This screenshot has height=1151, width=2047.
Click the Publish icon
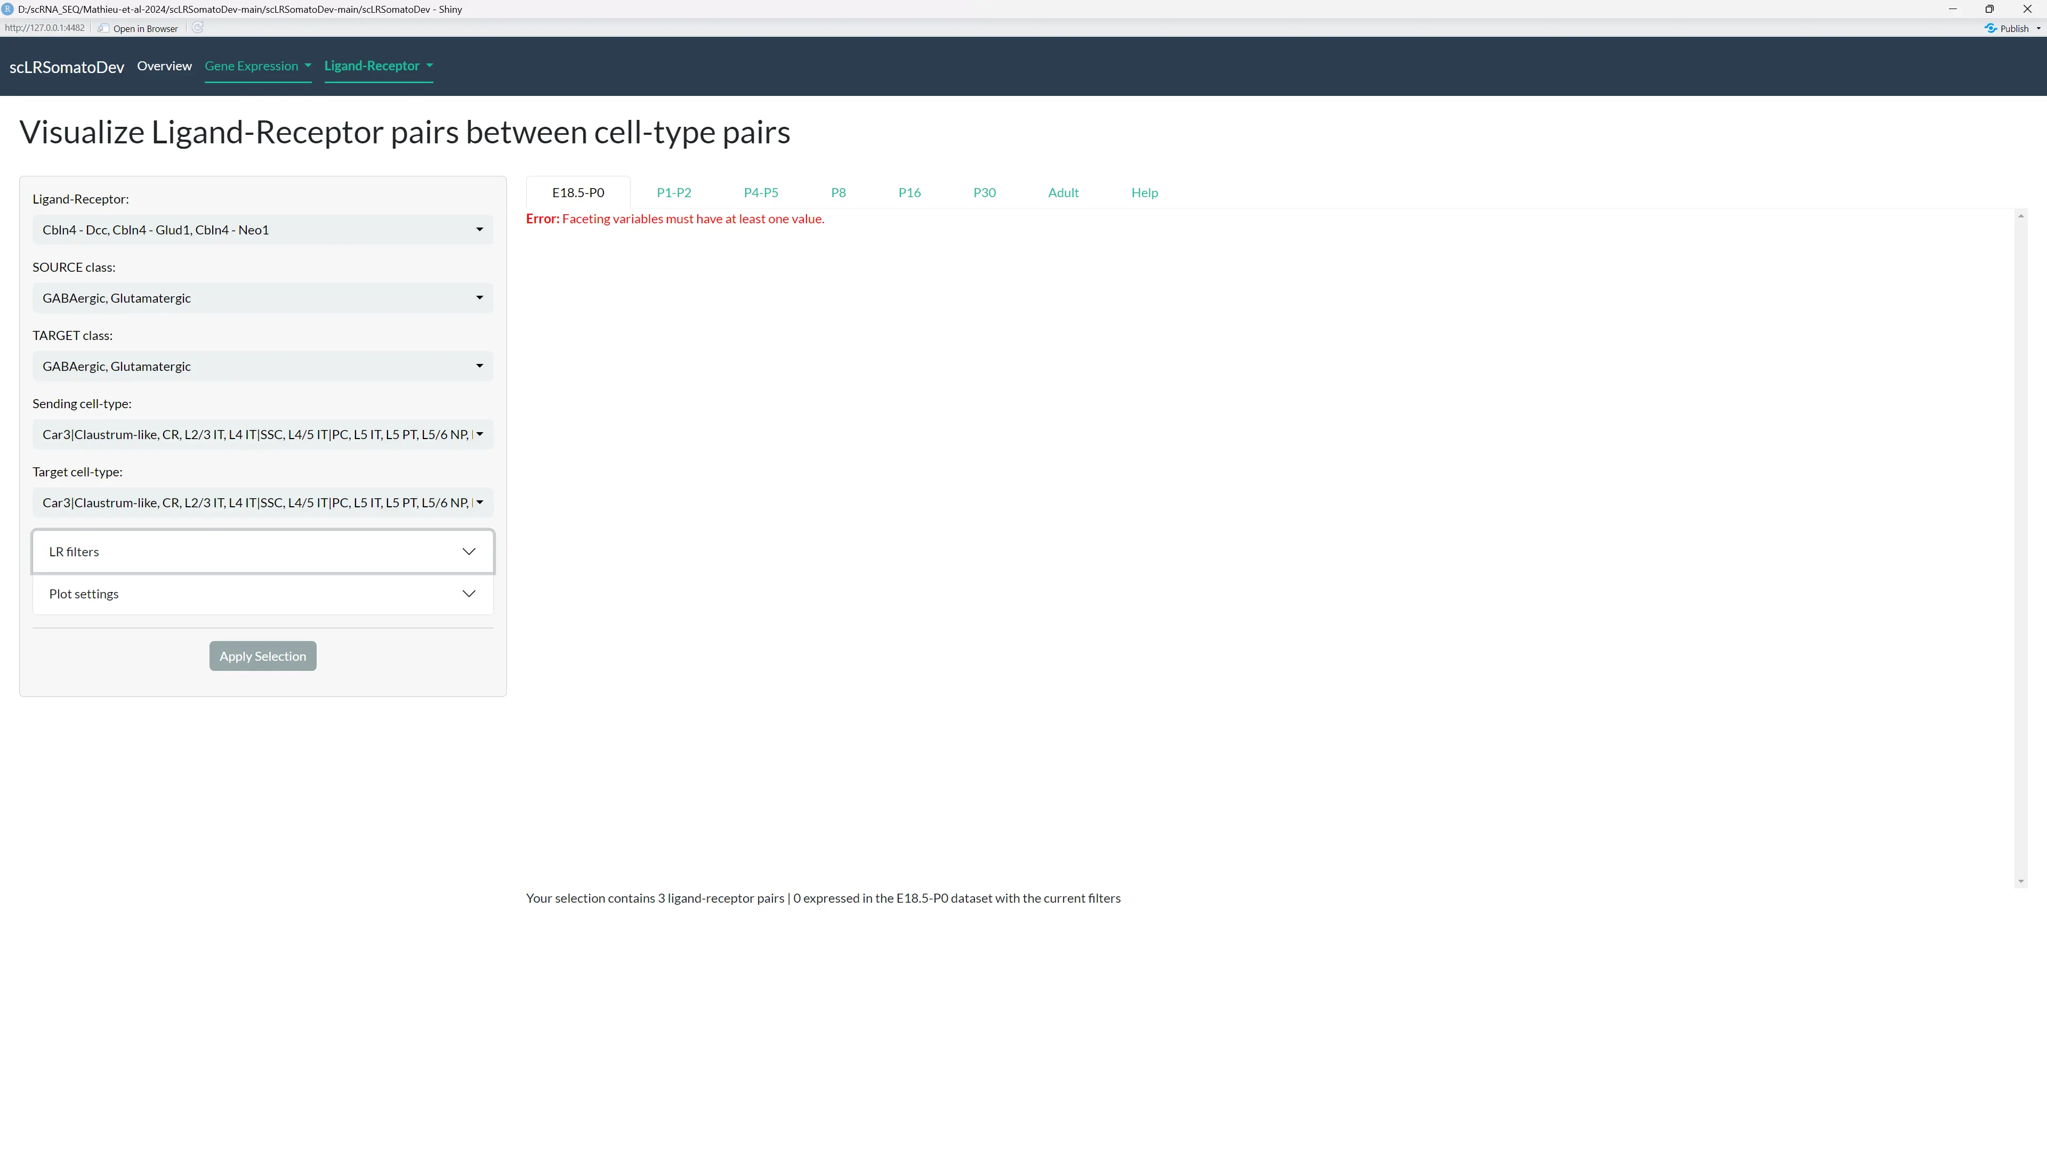click(x=1990, y=28)
